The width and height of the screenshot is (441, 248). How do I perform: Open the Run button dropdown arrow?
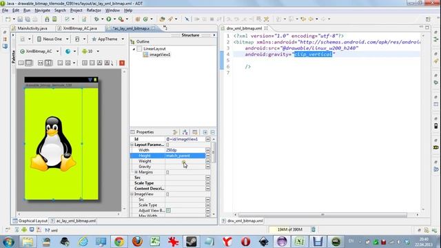pos(114,19)
